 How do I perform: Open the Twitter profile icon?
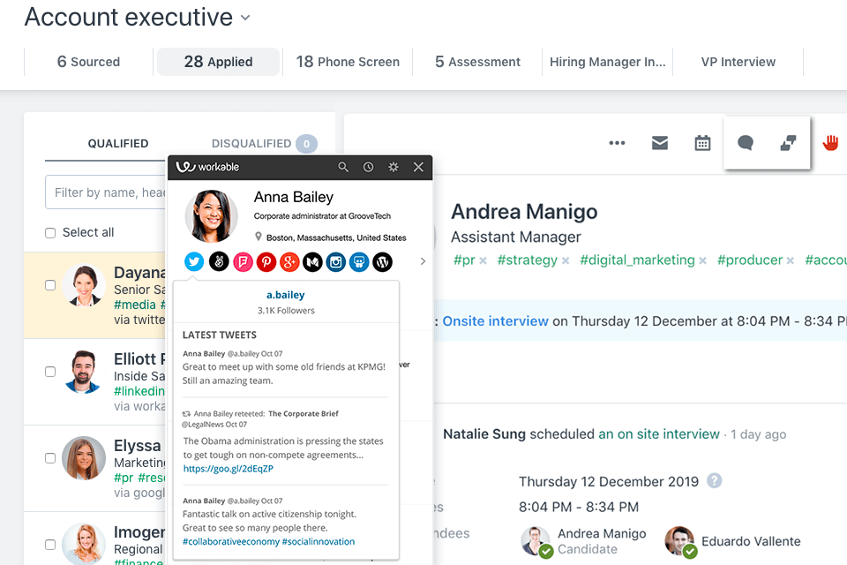(195, 261)
